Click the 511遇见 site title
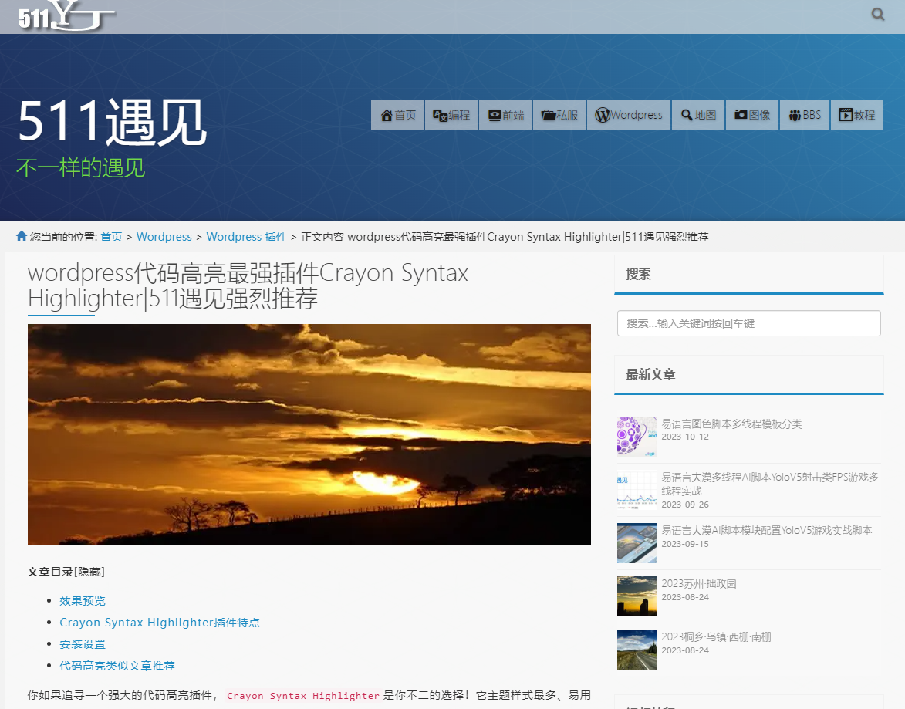The width and height of the screenshot is (905, 709). pyautogui.click(x=112, y=122)
